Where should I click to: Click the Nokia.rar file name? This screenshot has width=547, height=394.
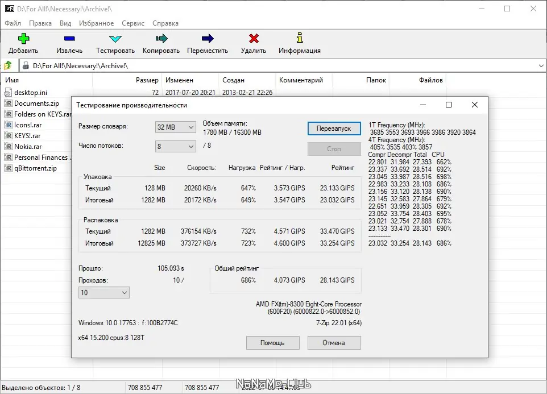[x=28, y=147]
